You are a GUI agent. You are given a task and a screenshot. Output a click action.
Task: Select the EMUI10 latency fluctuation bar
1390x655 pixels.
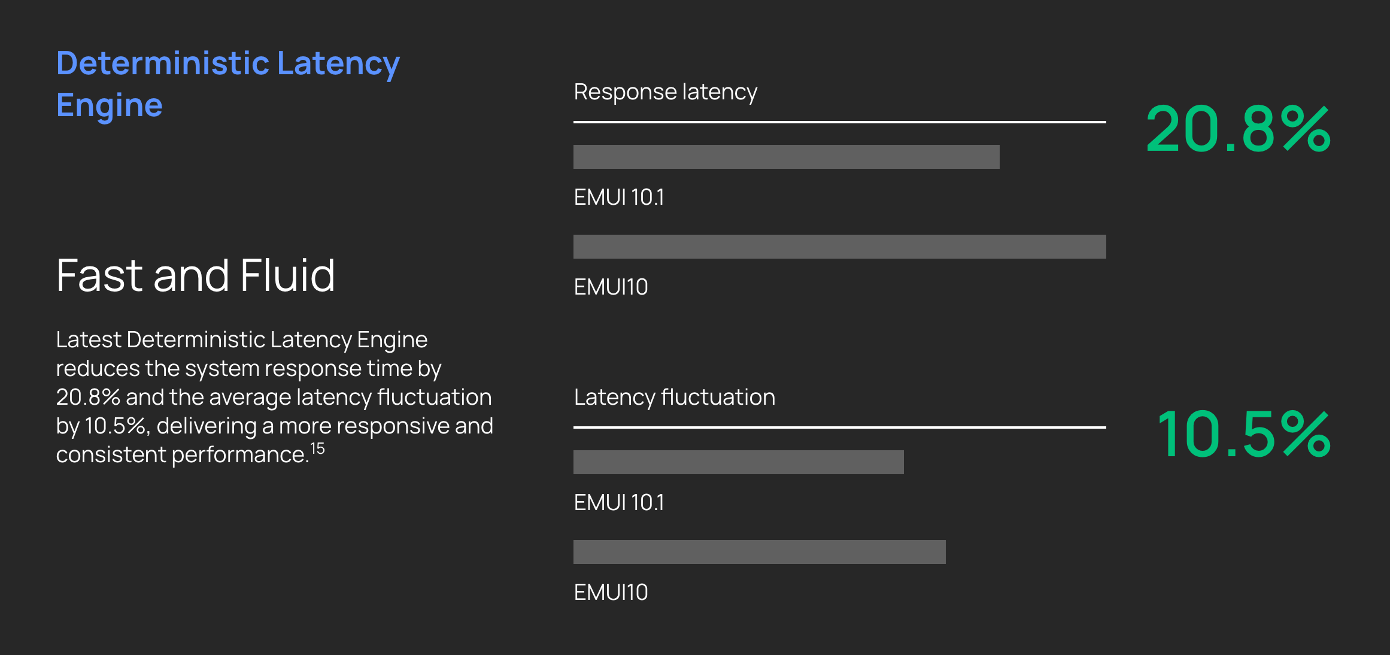(x=759, y=552)
